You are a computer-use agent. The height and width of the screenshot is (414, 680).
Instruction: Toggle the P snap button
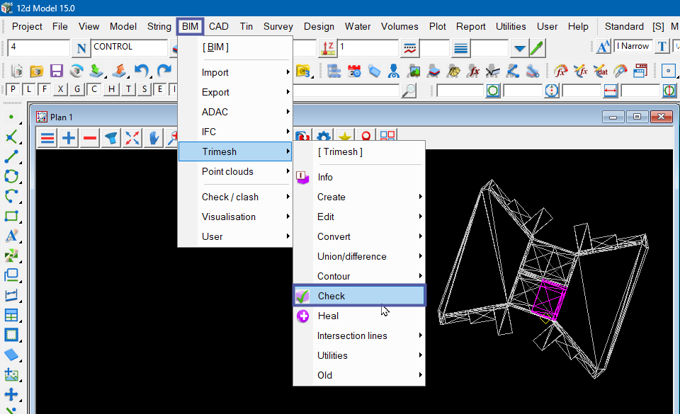click(13, 89)
